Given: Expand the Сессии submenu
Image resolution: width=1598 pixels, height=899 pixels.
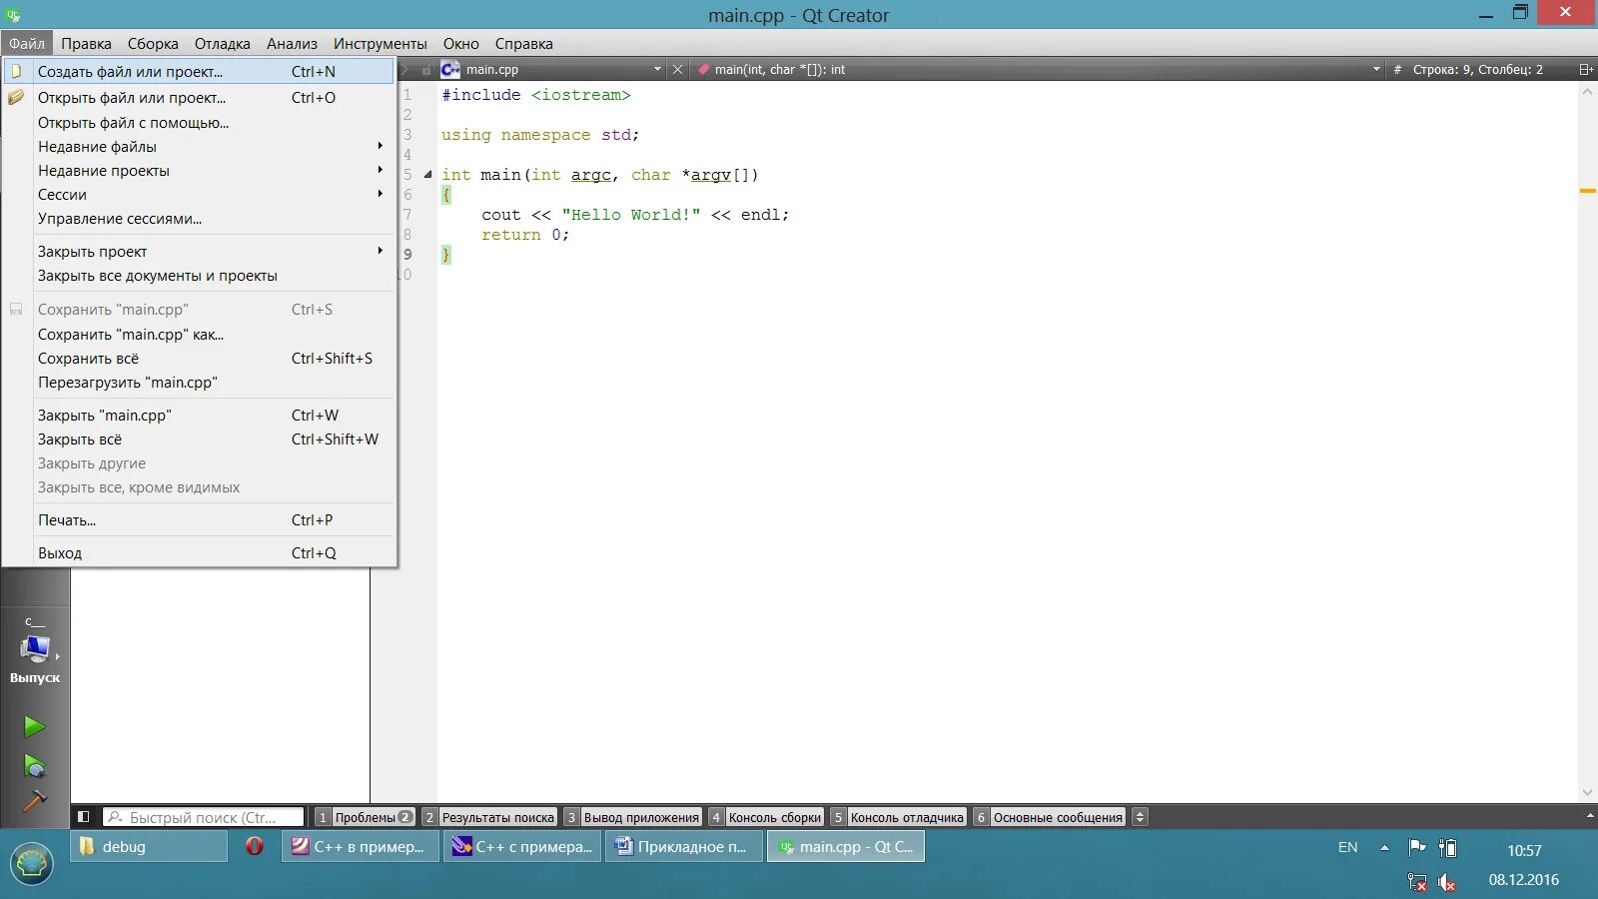Looking at the screenshot, I should (199, 194).
